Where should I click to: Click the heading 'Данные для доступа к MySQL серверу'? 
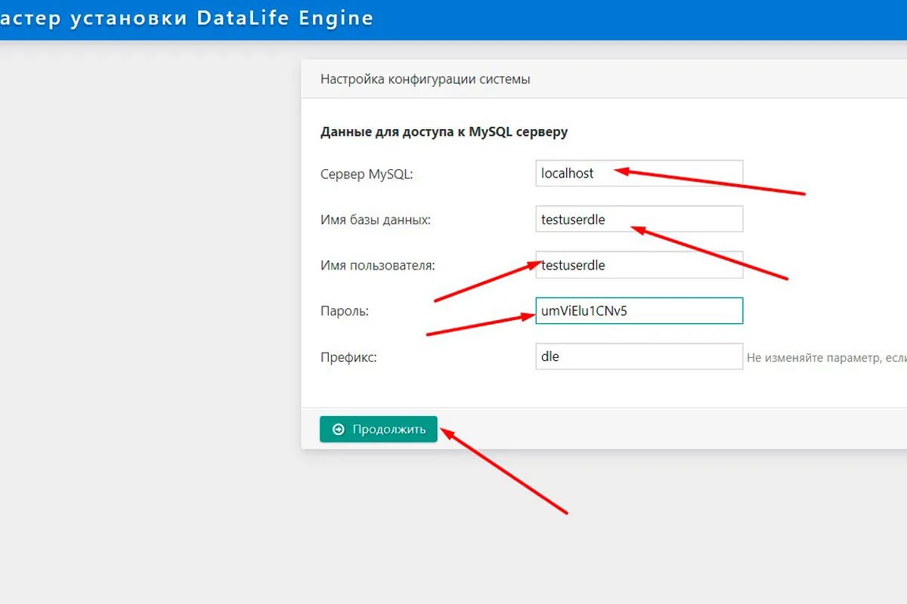coord(444,132)
